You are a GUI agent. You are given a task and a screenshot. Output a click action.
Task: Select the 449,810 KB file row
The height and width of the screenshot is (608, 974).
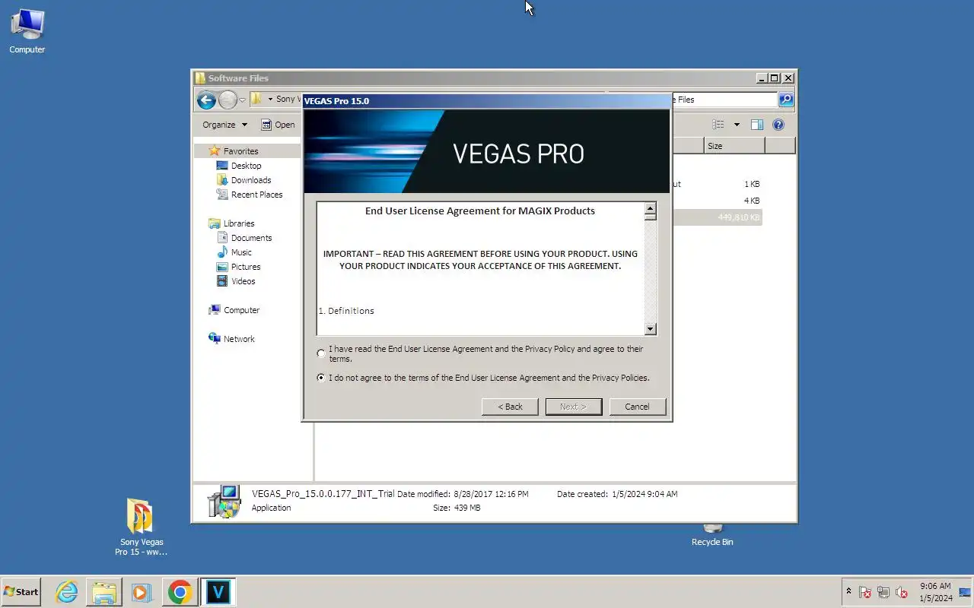pos(716,217)
